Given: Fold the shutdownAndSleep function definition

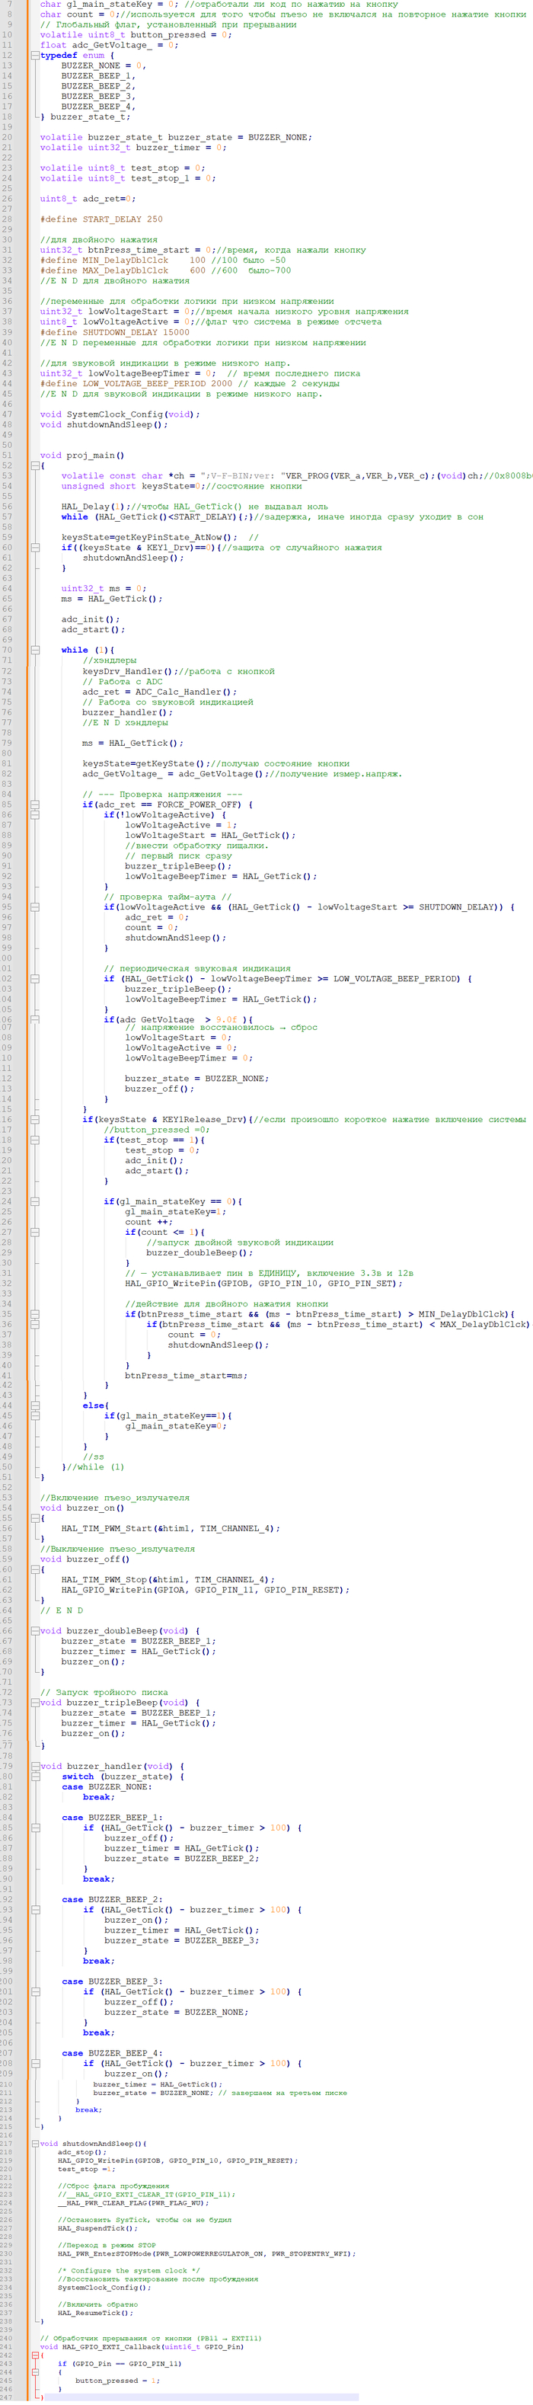Looking at the screenshot, I should [34, 2144].
